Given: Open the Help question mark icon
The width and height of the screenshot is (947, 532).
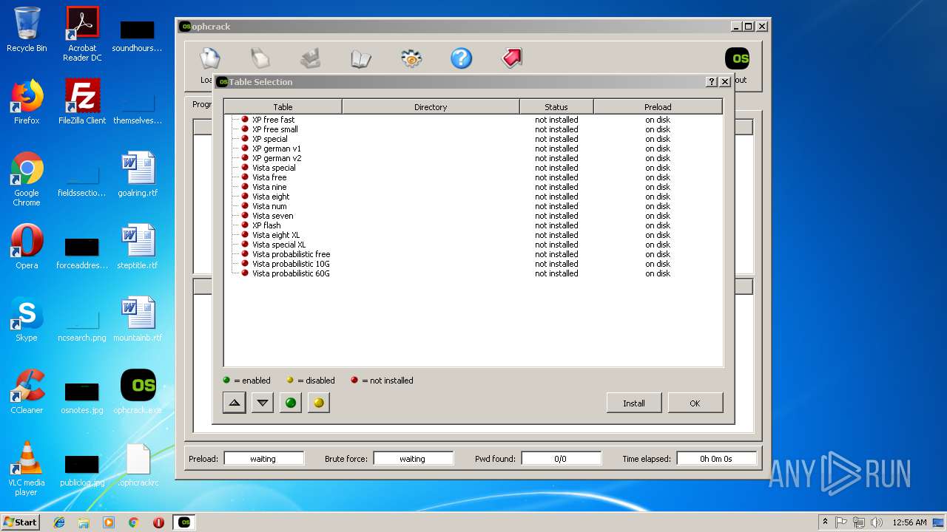Looking at the screenshot, I should [x=462, y=59].
